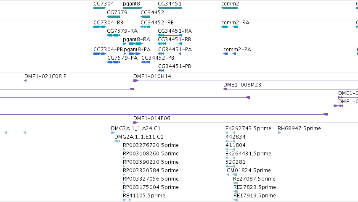Click the DMG3A.1_1.A24.C1 EST label
Screen dimensions: 358x202
tap(136, 129)
